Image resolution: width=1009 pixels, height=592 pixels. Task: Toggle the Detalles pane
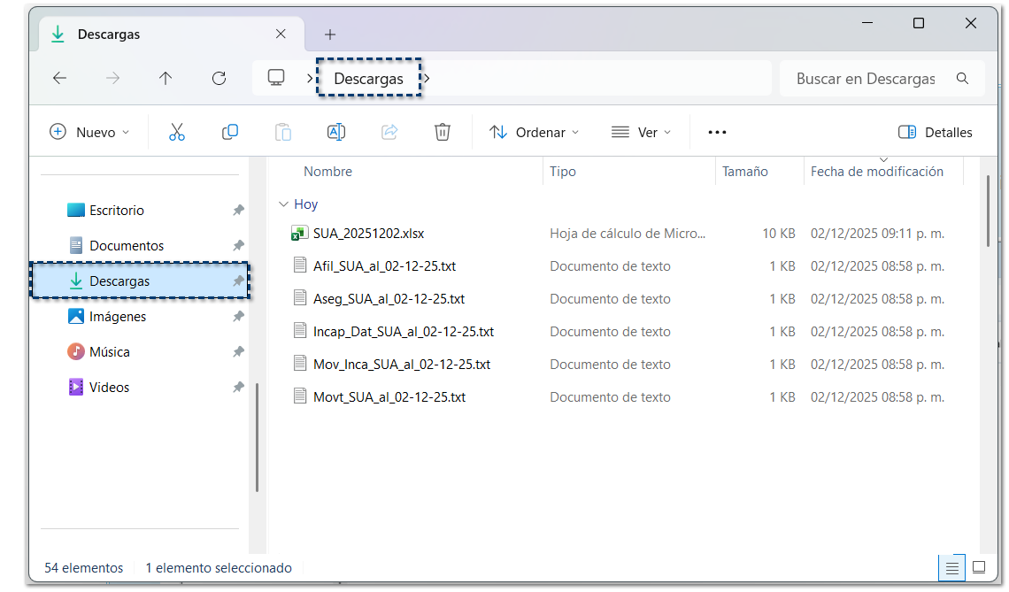pos(935,132)
